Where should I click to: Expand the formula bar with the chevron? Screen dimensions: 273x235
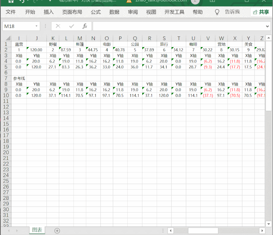[x=267, y=26]
